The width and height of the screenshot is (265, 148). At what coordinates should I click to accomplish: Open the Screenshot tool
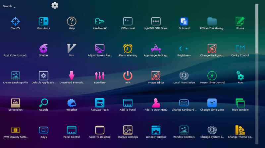point(15,103)
